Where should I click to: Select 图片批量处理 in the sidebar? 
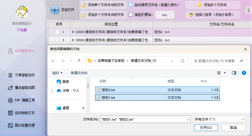(x=22, y=125)
